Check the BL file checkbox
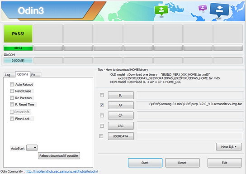 point(102,95)
